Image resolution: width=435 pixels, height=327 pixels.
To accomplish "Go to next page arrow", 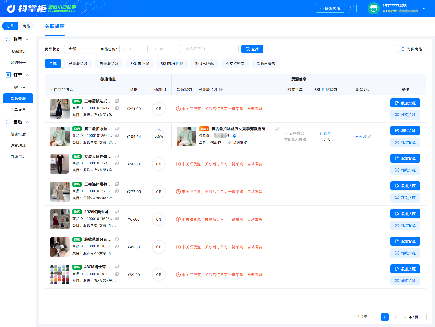I will pos(395,317).
